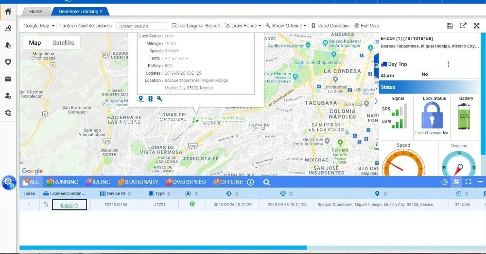
Task: Click the Status section header
Action: pos(429,87)
